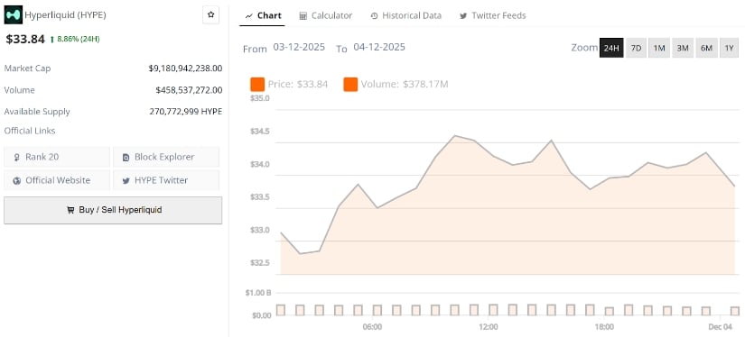The width and height of the screenshot is (745, 337).
Task: Click the Price: $33.84 legend label
Action: pos(298,85)
